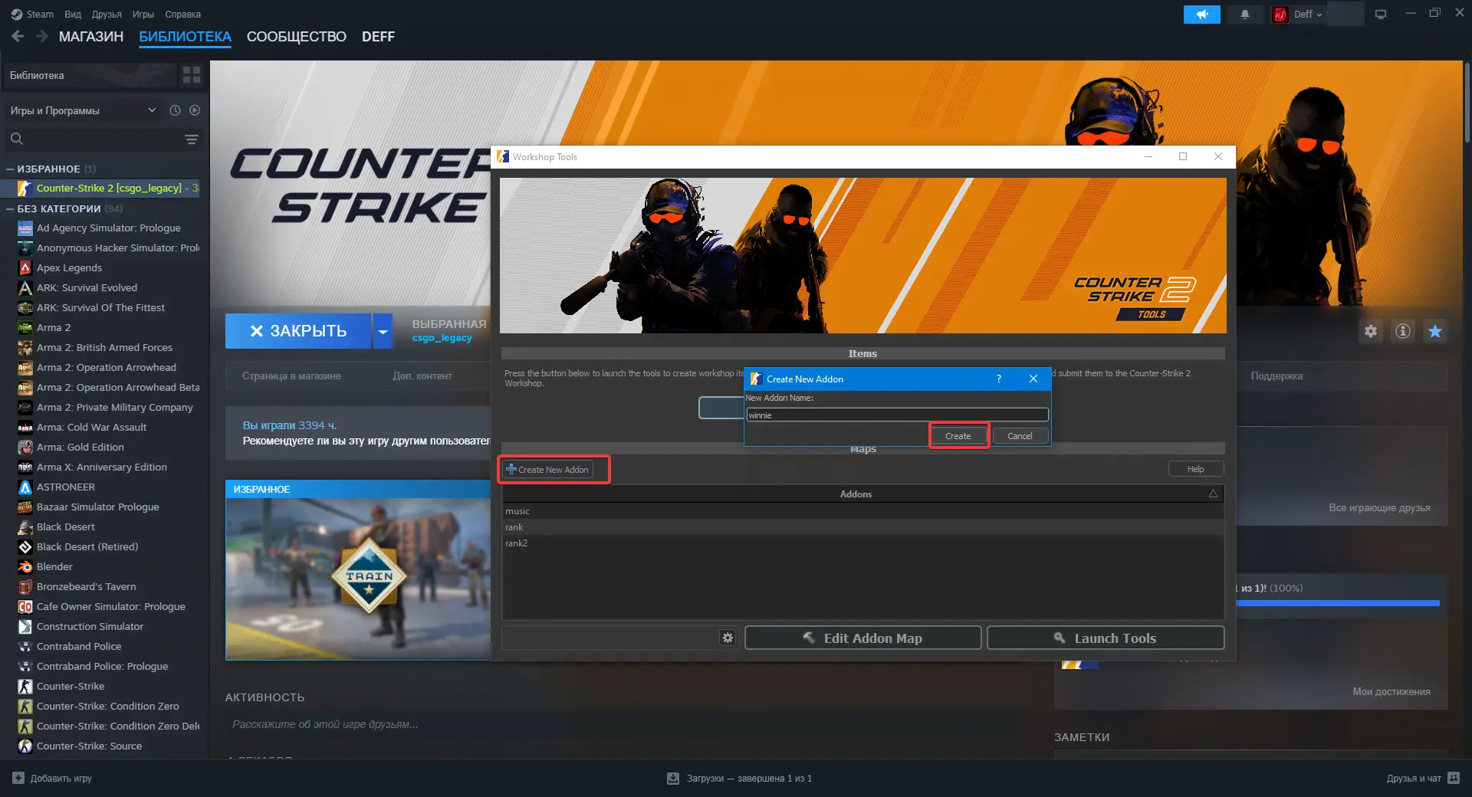1472x797 pixels.
Task: Click the blue ЗАКРЫТЬ button
Action: click(298, 331)
